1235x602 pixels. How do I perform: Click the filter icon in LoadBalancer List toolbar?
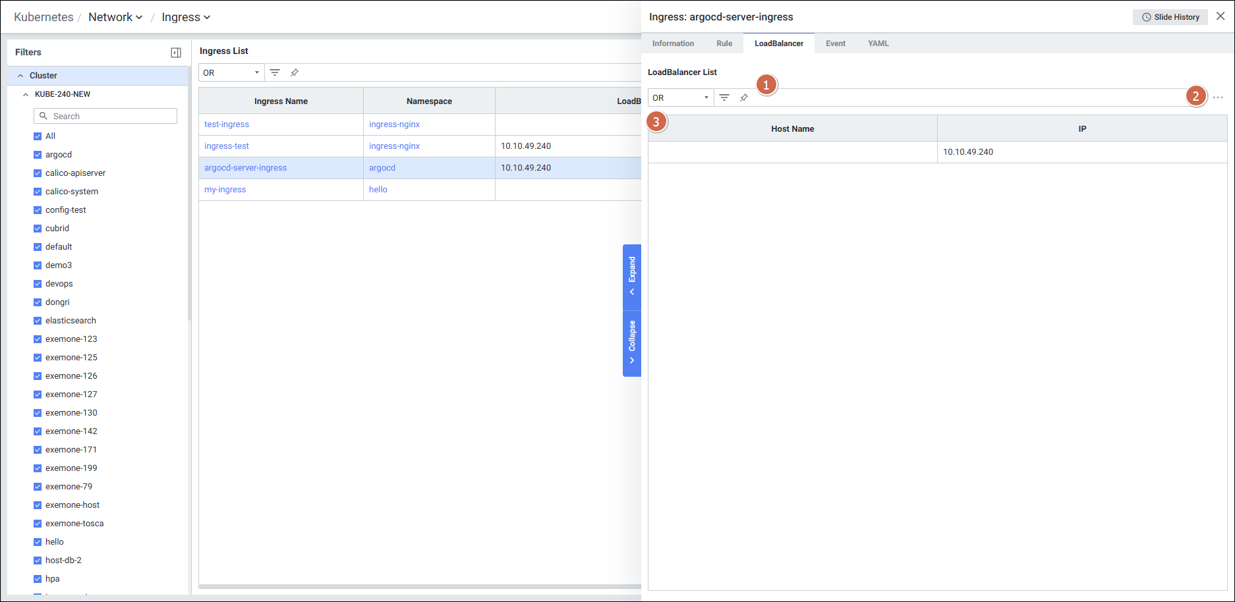(x=724, y=97)
